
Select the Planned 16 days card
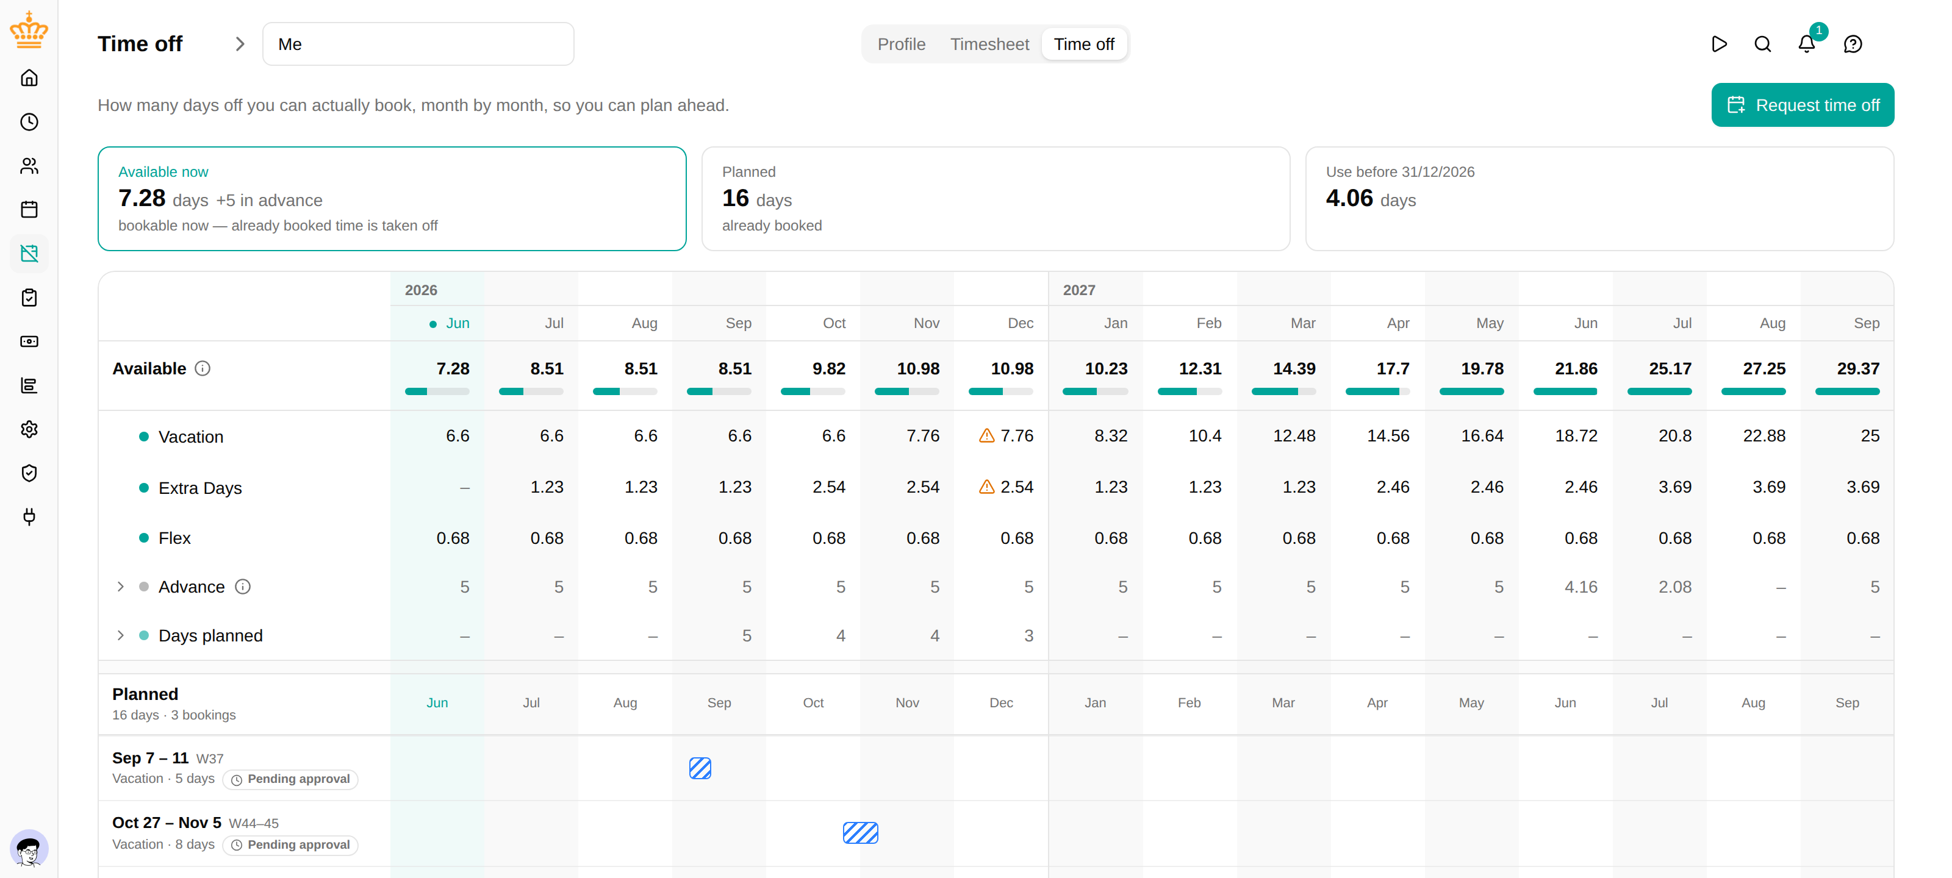point(996,199)
